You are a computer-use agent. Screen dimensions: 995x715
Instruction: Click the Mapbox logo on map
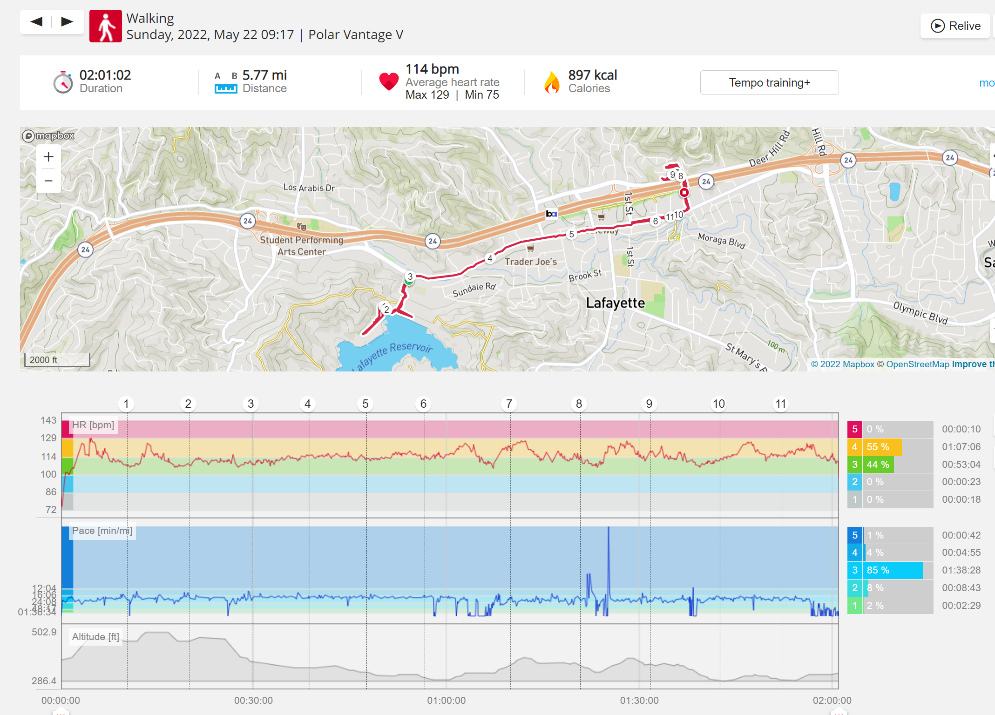(x=48, y=135)
